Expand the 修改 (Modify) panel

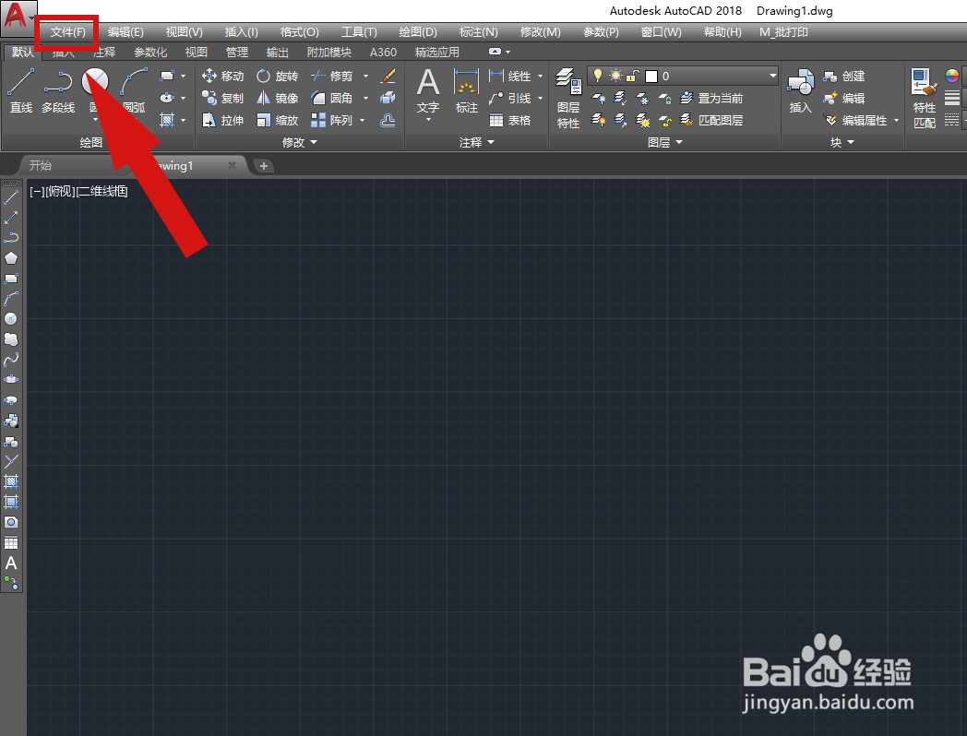300,142
